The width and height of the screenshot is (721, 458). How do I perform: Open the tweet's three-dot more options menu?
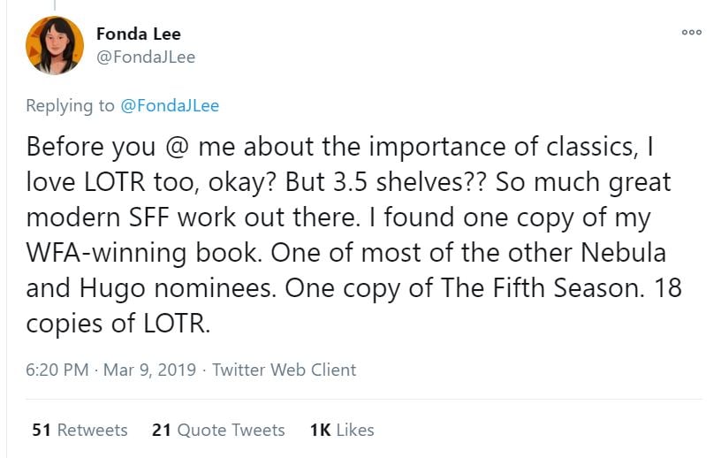click(691, 33)
